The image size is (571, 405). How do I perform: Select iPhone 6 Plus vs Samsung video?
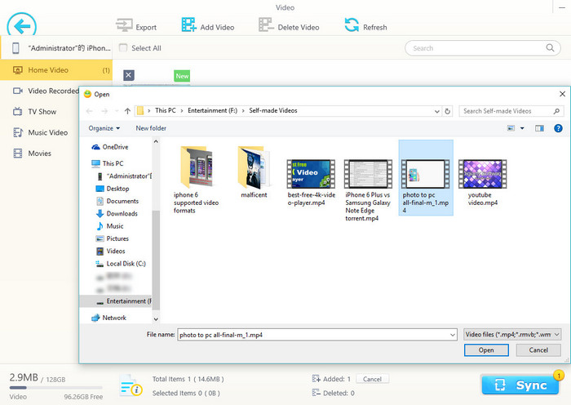[368, 190]
